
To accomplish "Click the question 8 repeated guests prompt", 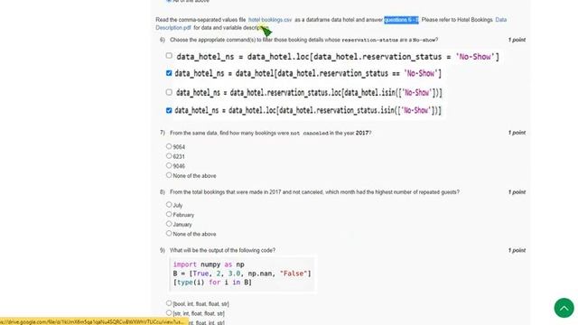I will [x=314, y=192].
